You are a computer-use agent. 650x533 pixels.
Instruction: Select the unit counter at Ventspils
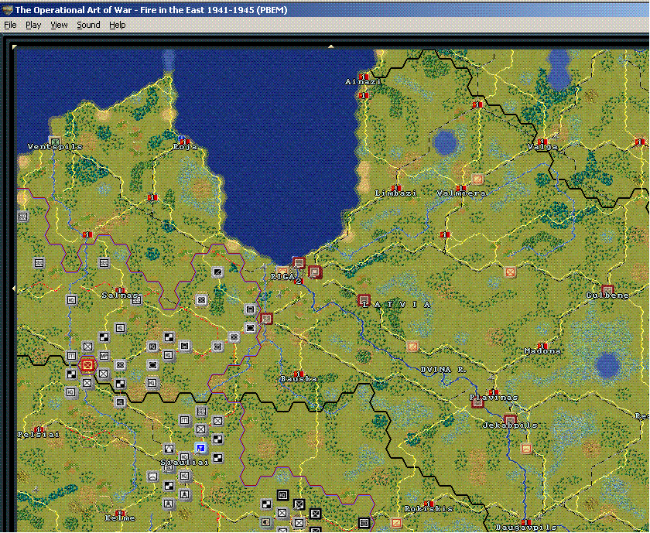click(55, 141)
